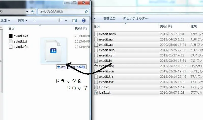Image resolution: width=203 pixels, height=120 pixels.
Task: Select exedit.scn file name
Action: point(106,71)
